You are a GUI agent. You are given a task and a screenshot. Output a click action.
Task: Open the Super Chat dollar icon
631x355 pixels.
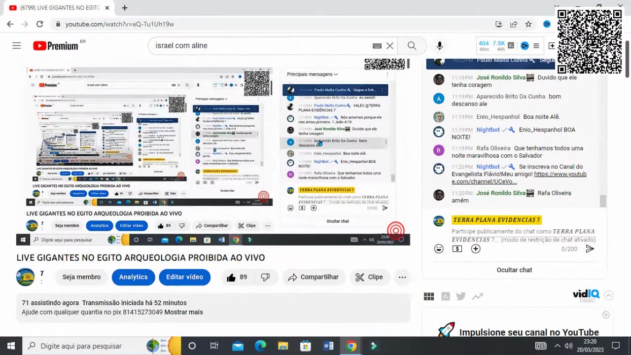457,249
